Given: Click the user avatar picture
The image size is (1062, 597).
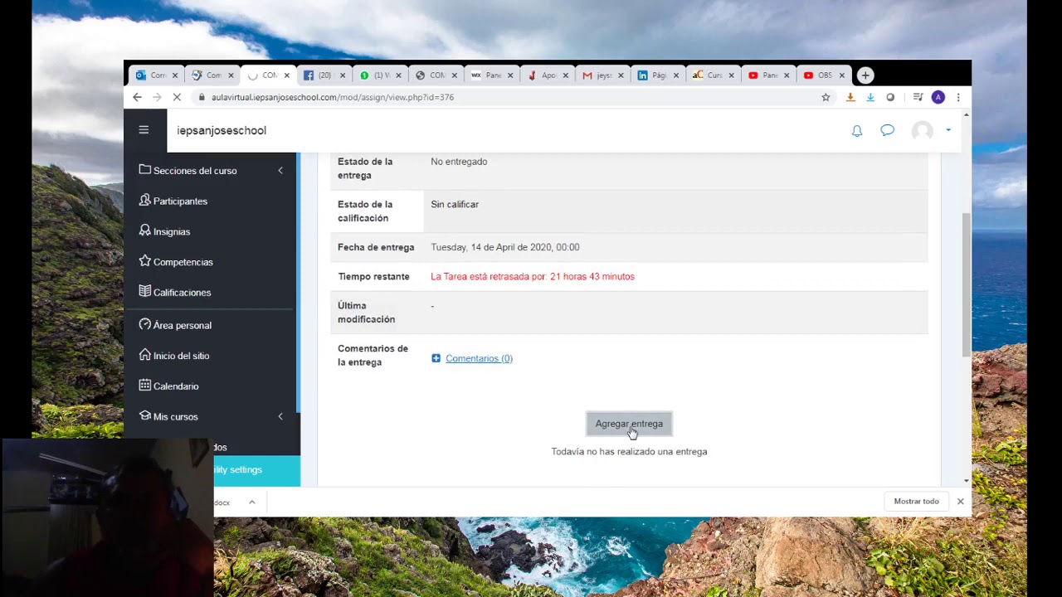Looking at the screenshot, I should click(x=923, y=131).
